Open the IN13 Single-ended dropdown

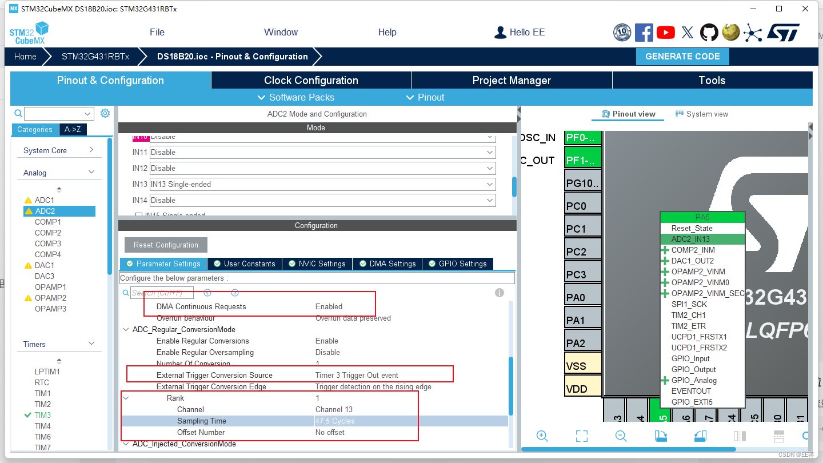322,185
